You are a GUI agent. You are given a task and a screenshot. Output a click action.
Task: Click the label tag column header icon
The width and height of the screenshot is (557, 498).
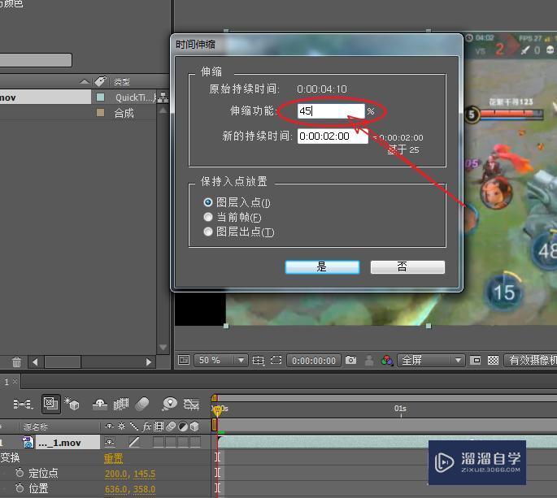[x=101, y=81]
